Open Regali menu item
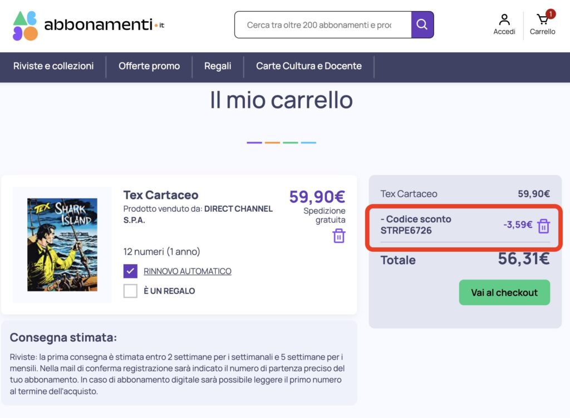The width and height of the screenshot is (570, 418). [218, 66]
